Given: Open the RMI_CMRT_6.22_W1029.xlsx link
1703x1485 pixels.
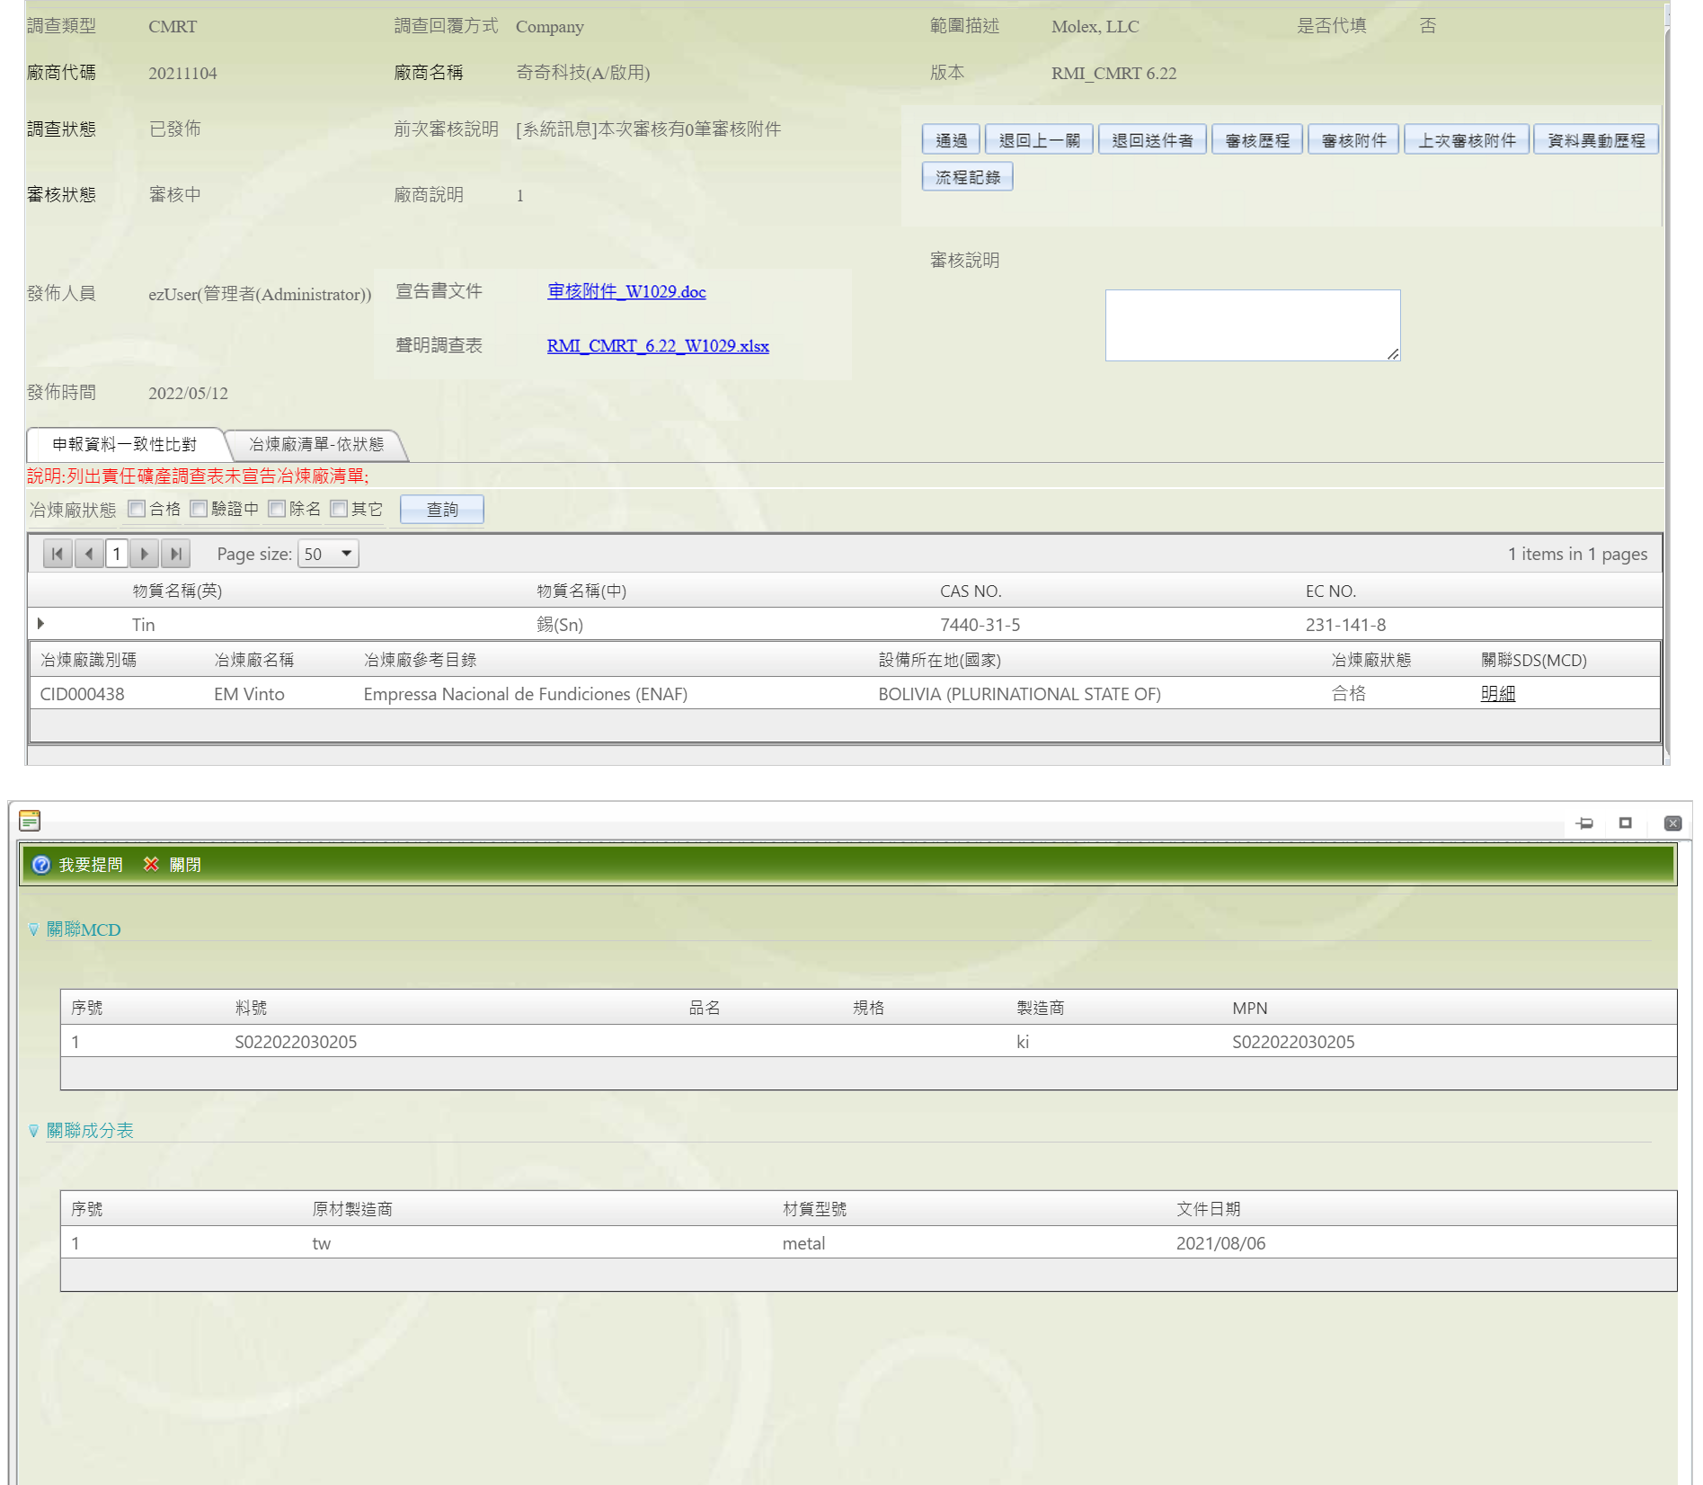Looking at the screenshot, I should (658, 346).
